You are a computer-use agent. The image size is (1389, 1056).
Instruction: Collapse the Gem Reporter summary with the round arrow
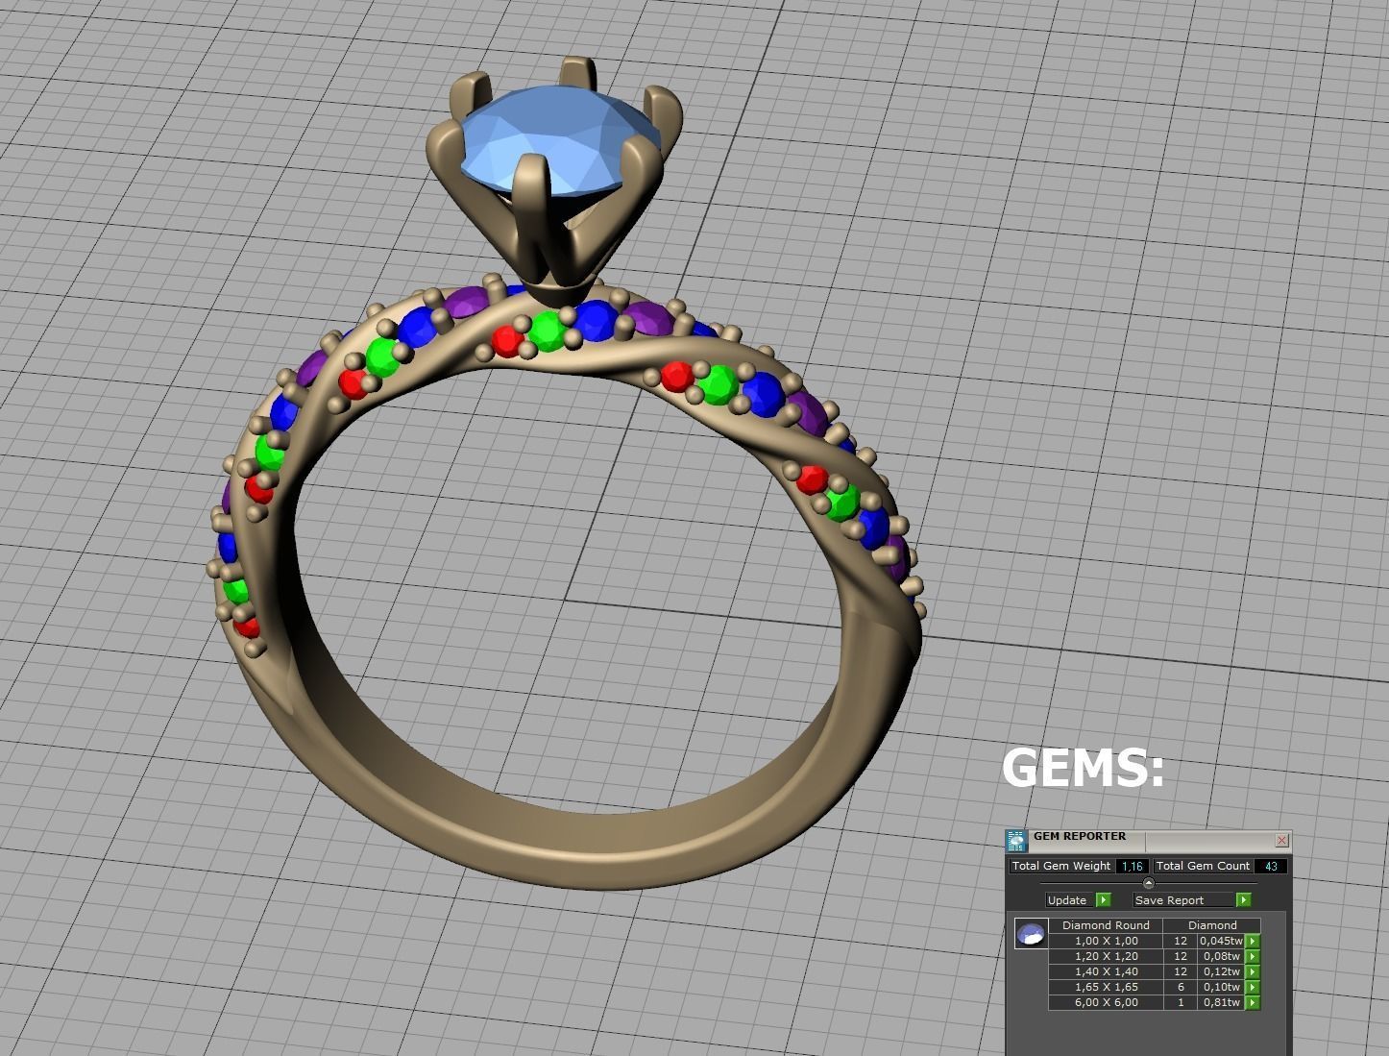[x=1148, y=883]
